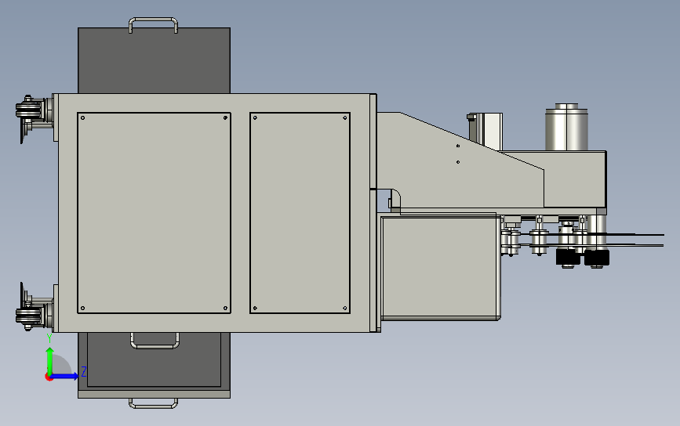680x426 pixels.
Task: Select the top-left screw on left panel
Action: pos(83,117)
